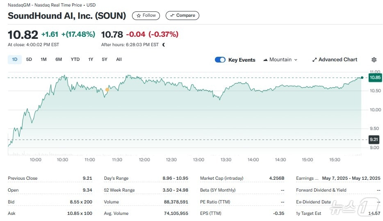
Task: Click the after-hours moon icon
Action: pos(164,45)
